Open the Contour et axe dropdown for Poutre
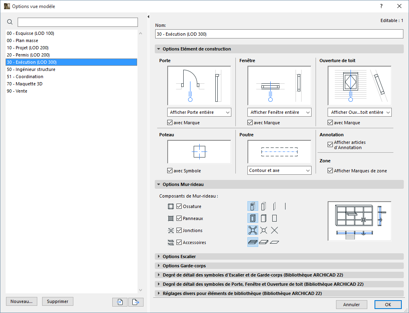409x313 pixels. [x=279, y=170]
